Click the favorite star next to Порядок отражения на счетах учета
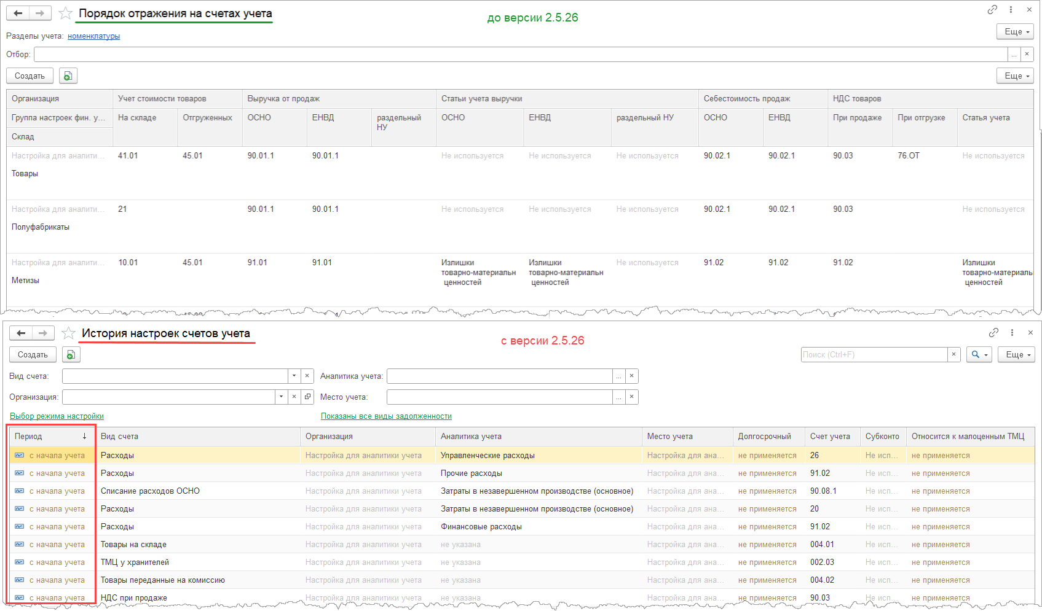 pos(65,14)
